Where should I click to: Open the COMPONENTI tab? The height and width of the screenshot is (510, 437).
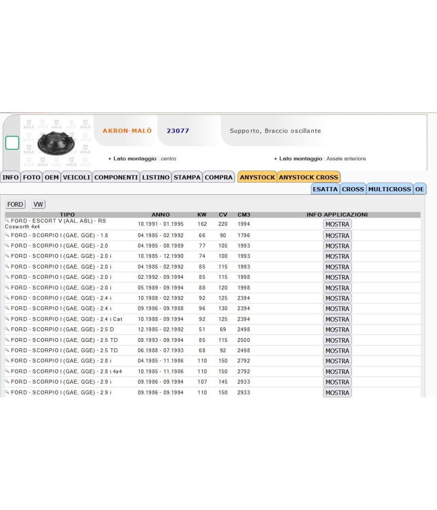pyautogui.click(x=116, y=177)
